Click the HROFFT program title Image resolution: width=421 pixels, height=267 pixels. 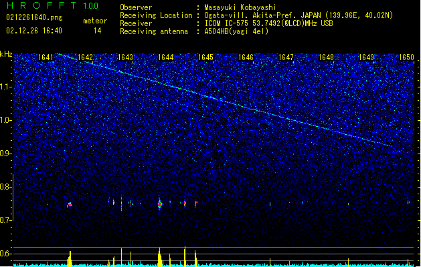[41, 5]
